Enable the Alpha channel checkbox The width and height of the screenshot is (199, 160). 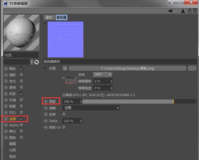tap(22, 125)
